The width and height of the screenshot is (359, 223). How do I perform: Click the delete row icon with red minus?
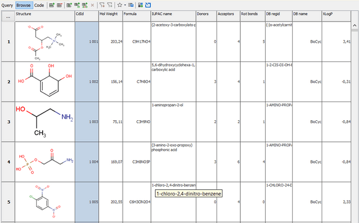click(x=60, y=5)
